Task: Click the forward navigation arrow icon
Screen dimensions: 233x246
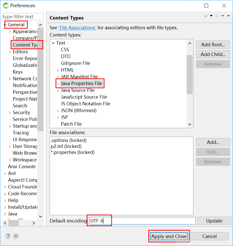Action: [217, 16]
